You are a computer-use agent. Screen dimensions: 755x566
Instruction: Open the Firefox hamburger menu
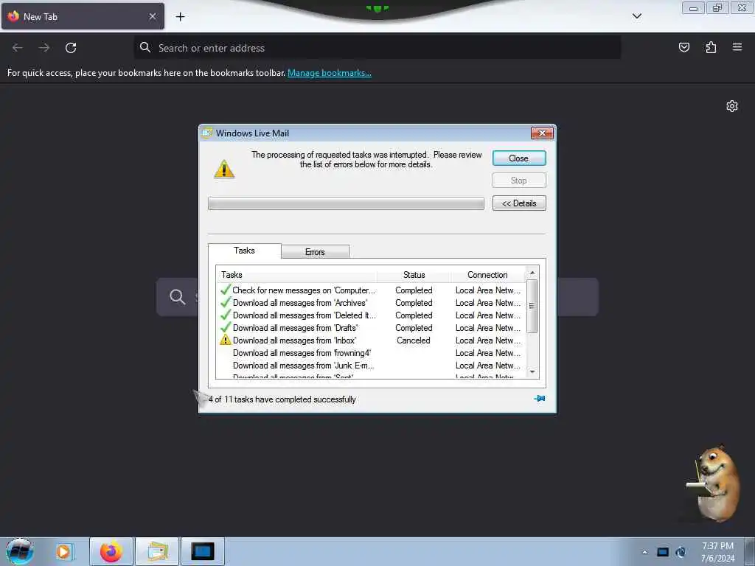[x=737, y=47]
